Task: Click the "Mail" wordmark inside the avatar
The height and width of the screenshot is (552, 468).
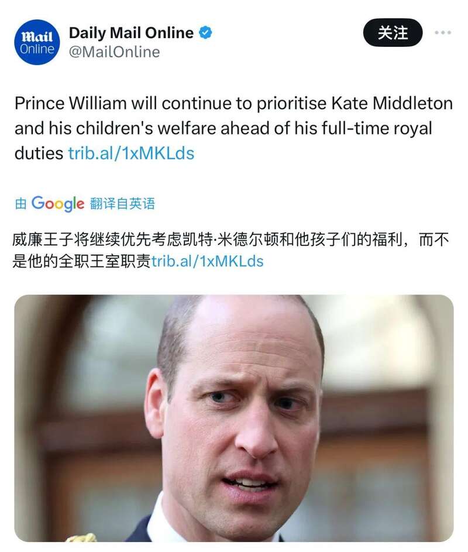Action: point(37,36)
